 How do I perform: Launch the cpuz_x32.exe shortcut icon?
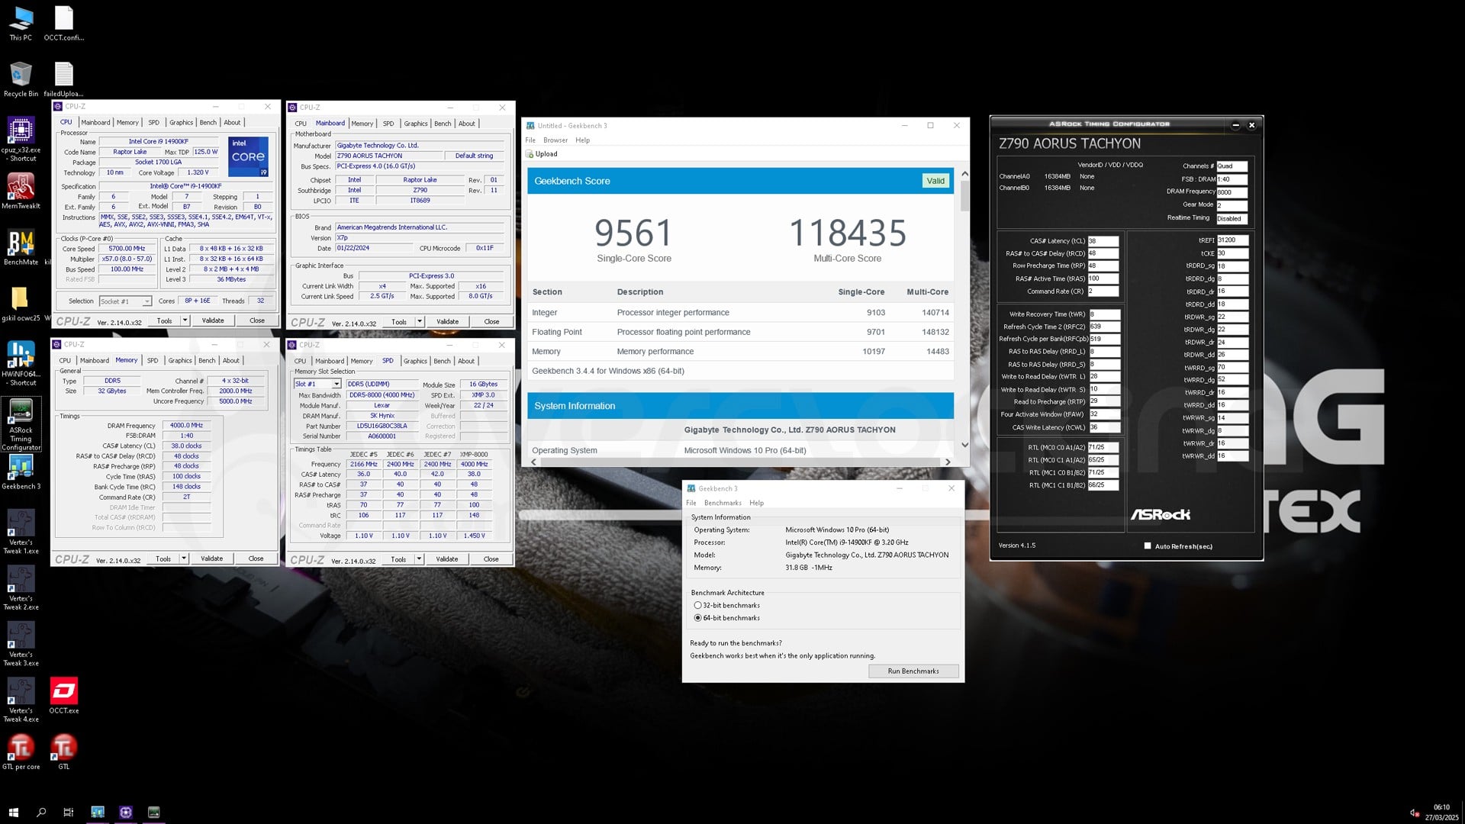tap(21, 139)
